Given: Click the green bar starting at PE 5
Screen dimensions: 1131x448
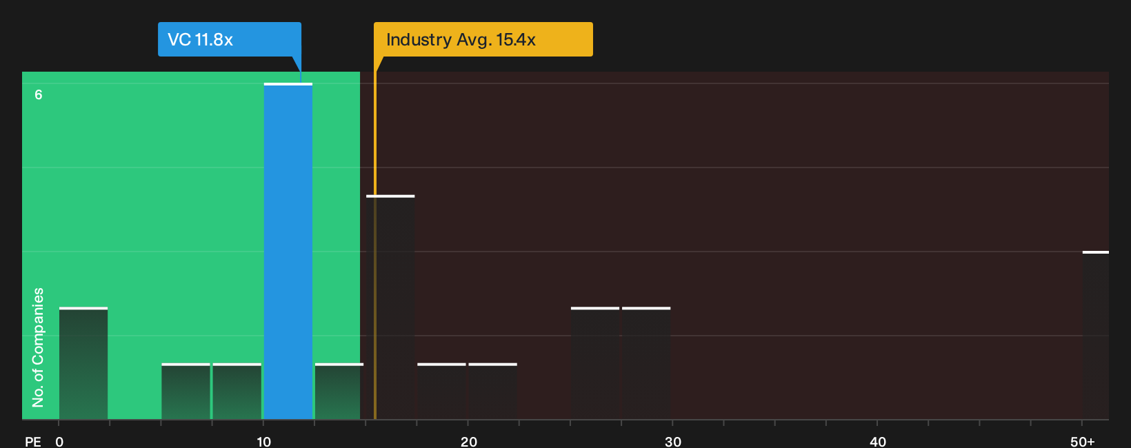Looking at the screenshot, I should [x=186, y=391].
